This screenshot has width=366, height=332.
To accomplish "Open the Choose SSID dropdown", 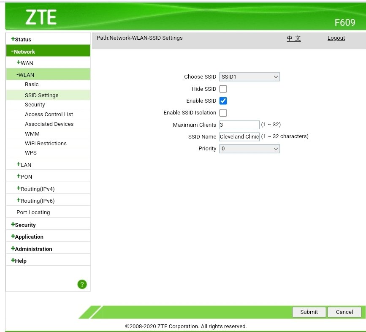I will click(249, 77).
